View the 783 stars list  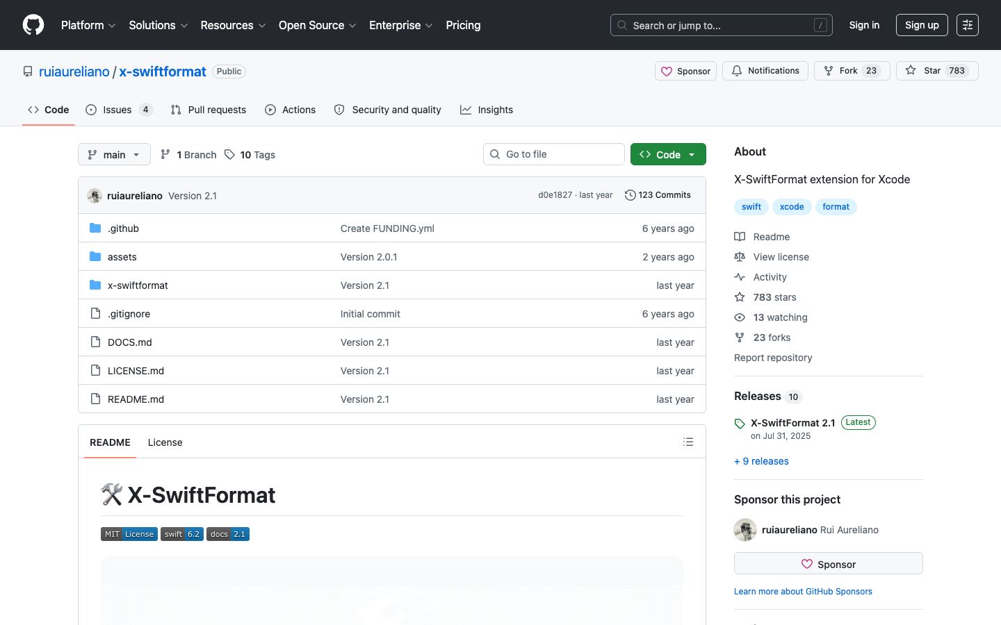[x=766, y=297]
